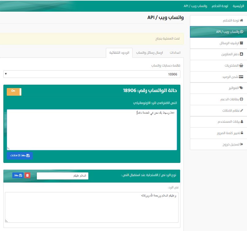Click inside the default auto-reply text area
Viewport: 247px width, 231px height.
pyautogui.click(x=92, y=130)
